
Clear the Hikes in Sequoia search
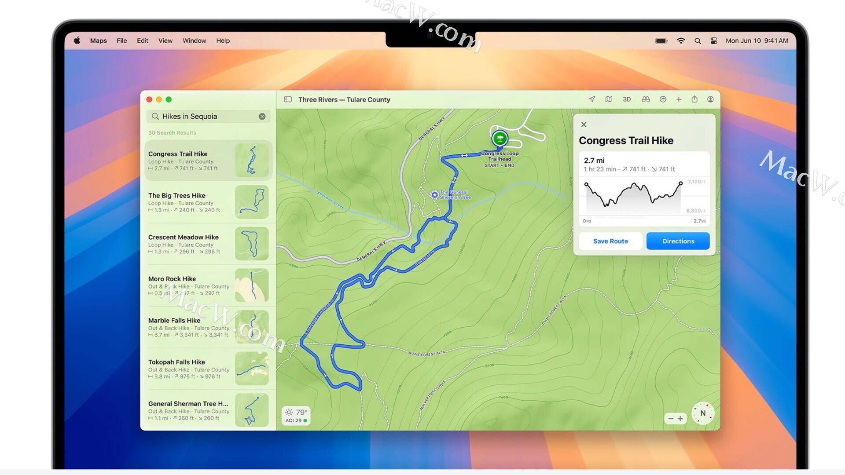click(x=262, y=117)
